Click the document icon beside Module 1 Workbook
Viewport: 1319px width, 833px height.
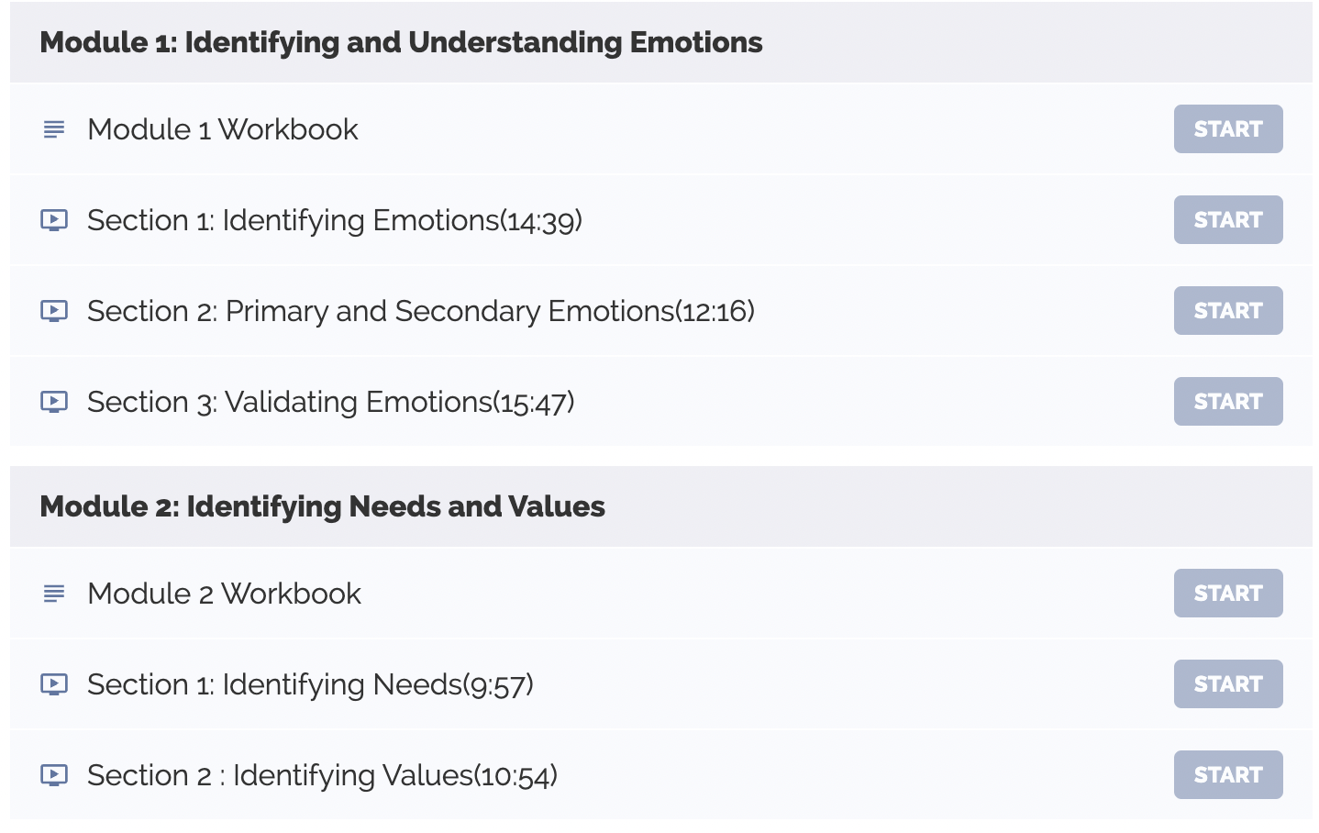coord(54,129)
